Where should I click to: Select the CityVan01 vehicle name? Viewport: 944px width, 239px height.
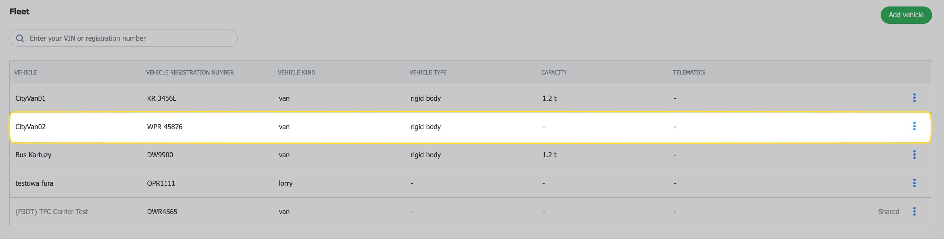coord(30,98)
